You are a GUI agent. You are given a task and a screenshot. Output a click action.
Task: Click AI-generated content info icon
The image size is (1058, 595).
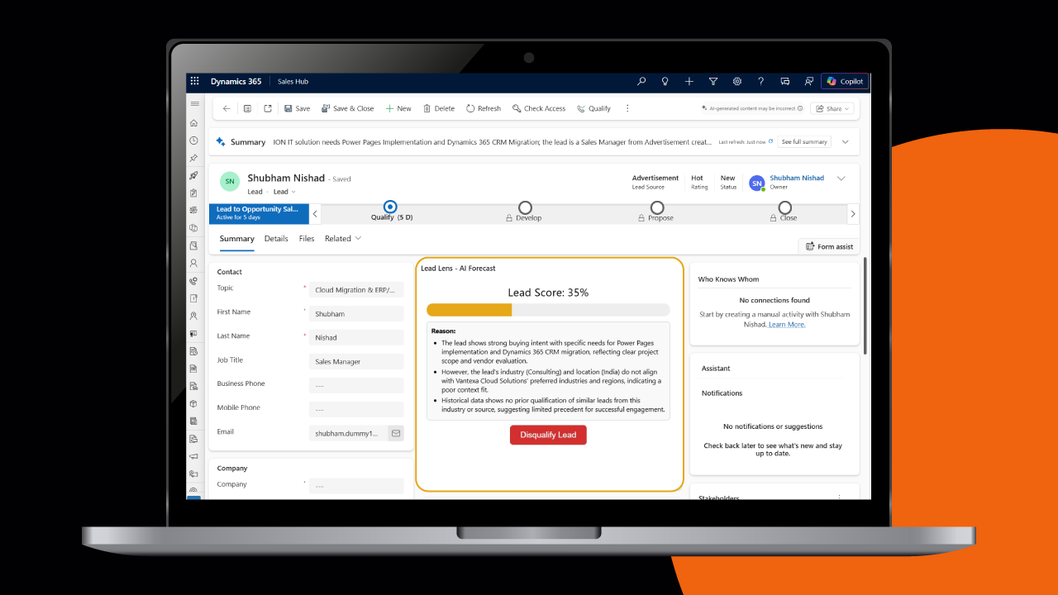(800, 108)
